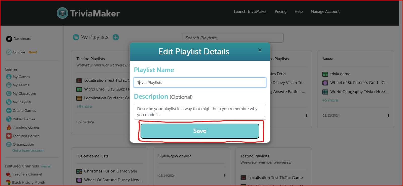Open Pricing in top navigation
The height and width of the screenshot is (186, 403).
[280, 12]
